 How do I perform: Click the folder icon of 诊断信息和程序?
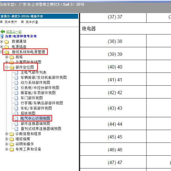12,134
